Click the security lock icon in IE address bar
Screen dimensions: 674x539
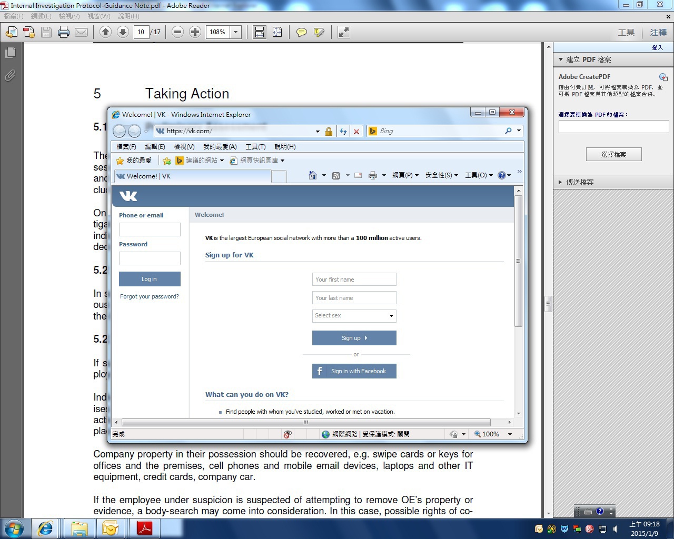(x=329, y=132)
